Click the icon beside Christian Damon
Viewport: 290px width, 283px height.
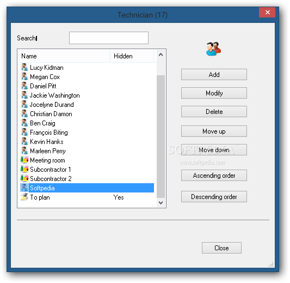(24, 113)
